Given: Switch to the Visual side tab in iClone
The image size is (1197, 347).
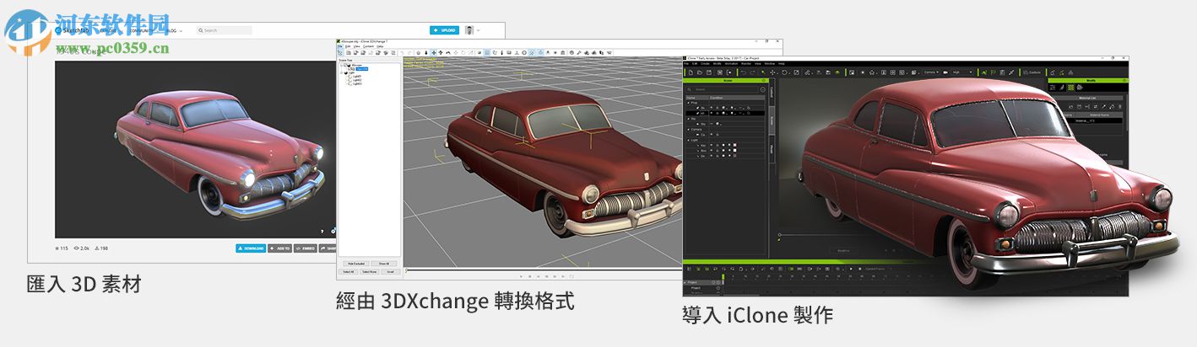Looking at the screenshot, I should point(772,149).
